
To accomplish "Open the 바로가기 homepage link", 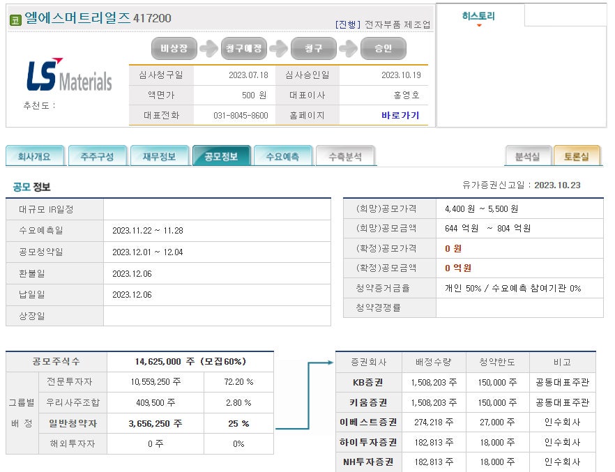I will 400,115.
